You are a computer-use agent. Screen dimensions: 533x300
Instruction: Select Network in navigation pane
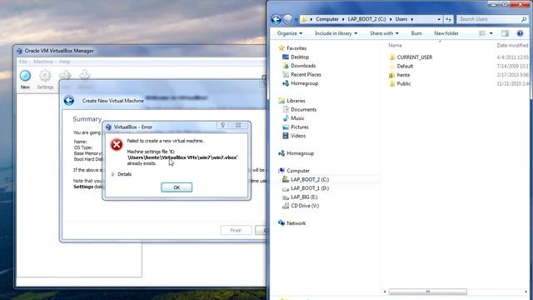tap(296, 223)
